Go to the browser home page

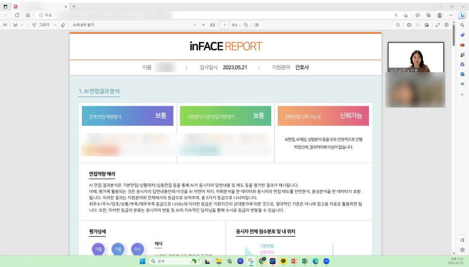[x=28, y=15]
